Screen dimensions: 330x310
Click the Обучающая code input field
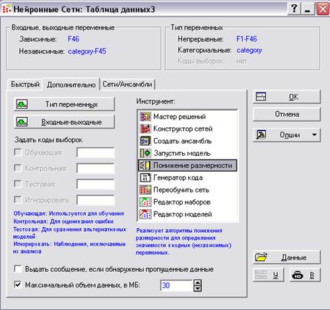click(96, 152)
